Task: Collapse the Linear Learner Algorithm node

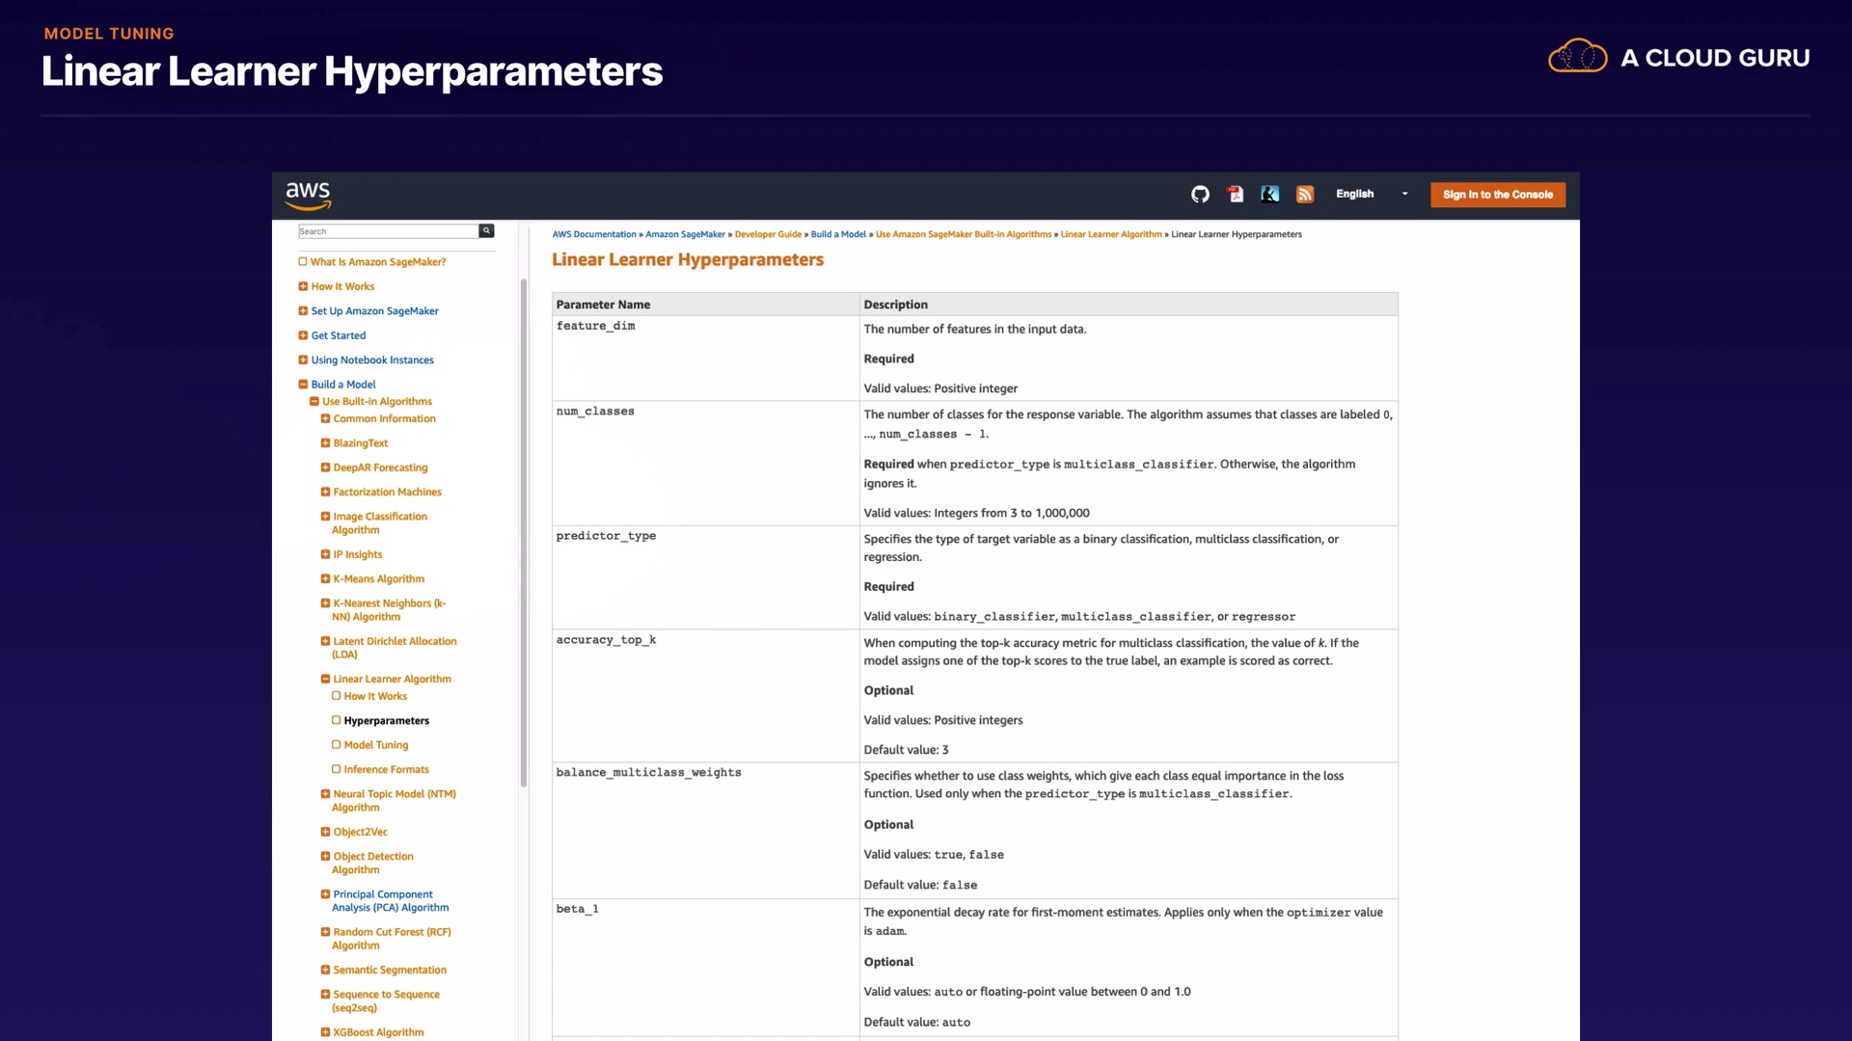Action: [325, 680]
